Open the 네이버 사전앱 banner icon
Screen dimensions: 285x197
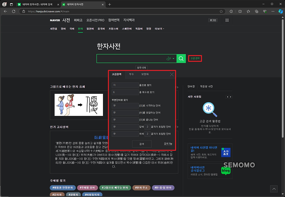pyautogui.click(x=226, y=152)
